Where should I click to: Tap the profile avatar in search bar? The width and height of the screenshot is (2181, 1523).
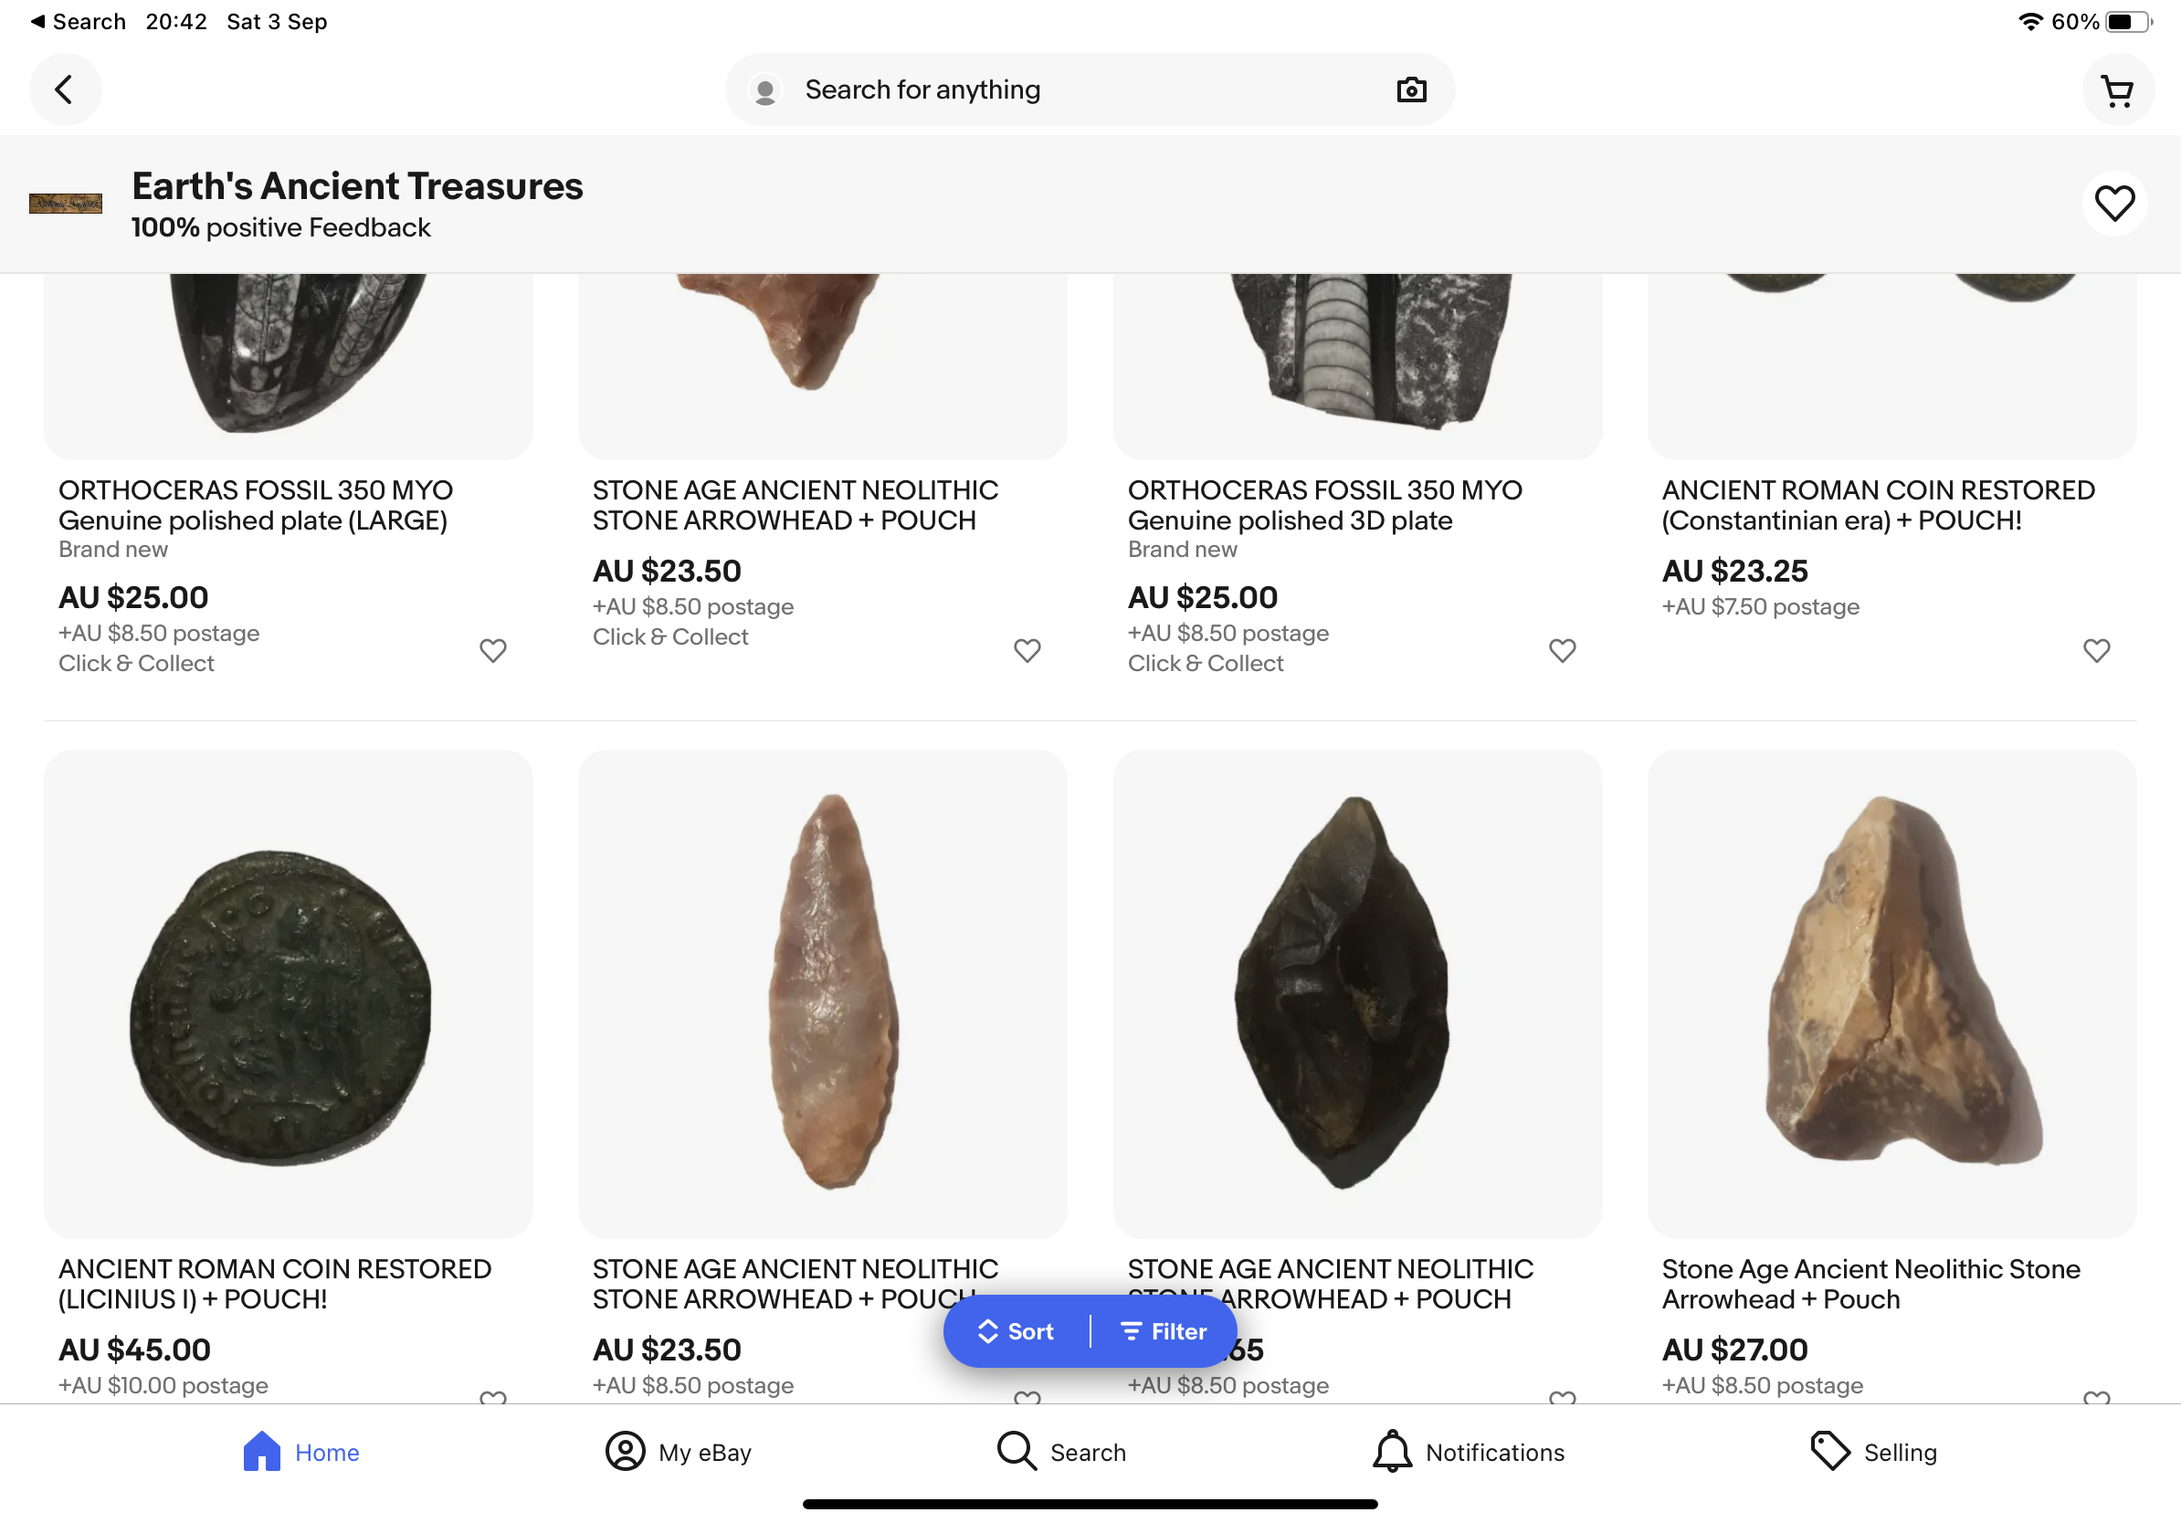[764, 90]
